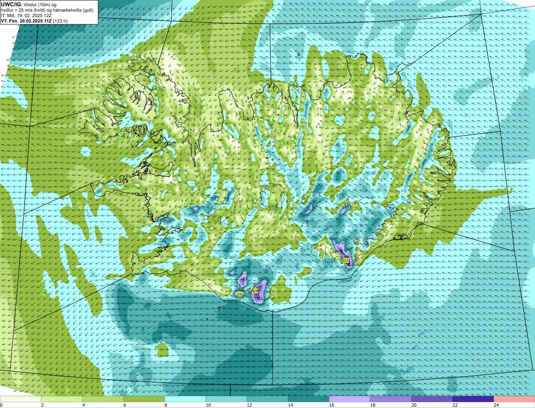Click the legend value 24
The height and width of the screenshot is (408, 535).
click(496, 405)
